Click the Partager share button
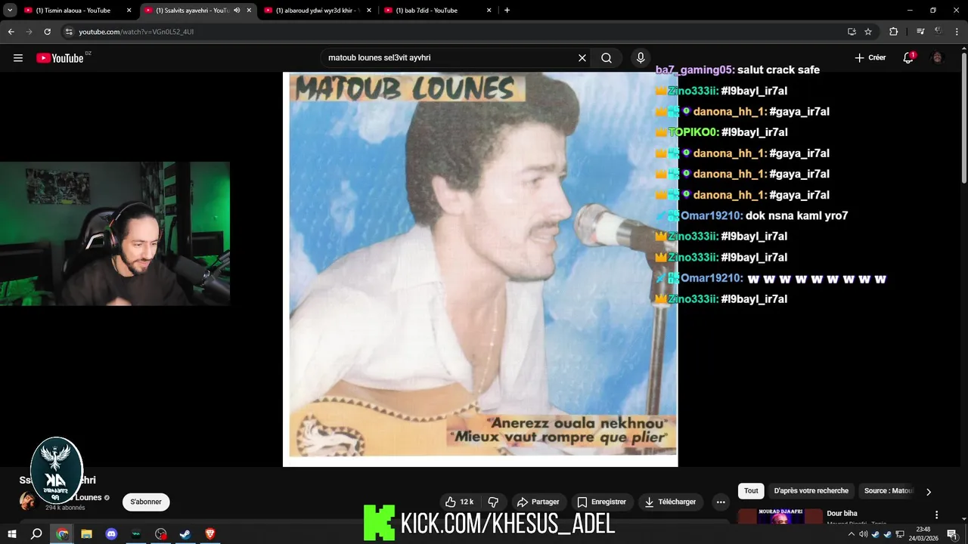 click(x=538, y=502)
